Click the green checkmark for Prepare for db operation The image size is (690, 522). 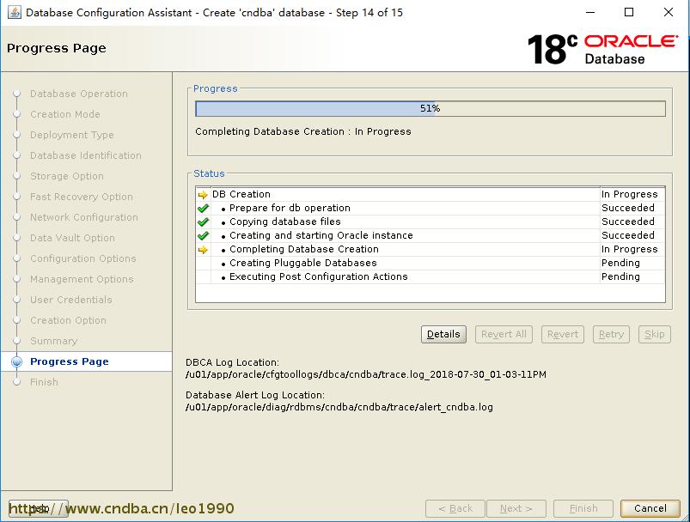coord(203,208)
